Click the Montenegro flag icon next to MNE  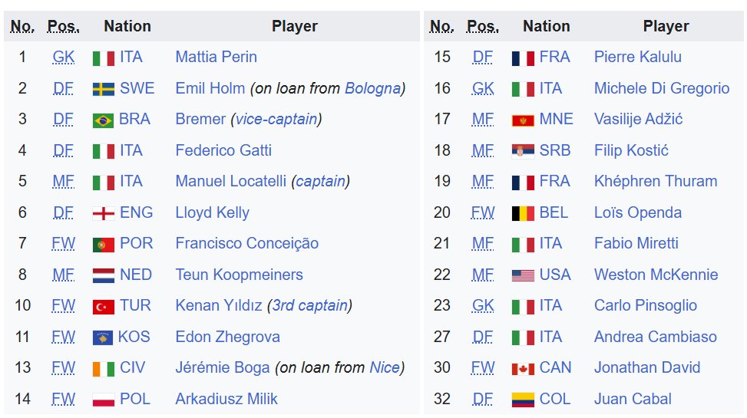[x=523, y=120]
